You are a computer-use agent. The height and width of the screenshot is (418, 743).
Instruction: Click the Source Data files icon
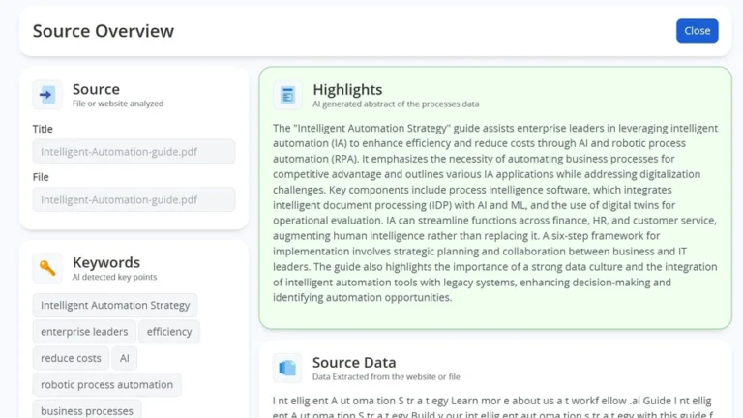287,368
